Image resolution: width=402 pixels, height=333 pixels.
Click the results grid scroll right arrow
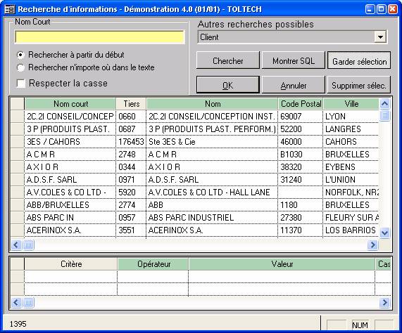coord(372,245)
